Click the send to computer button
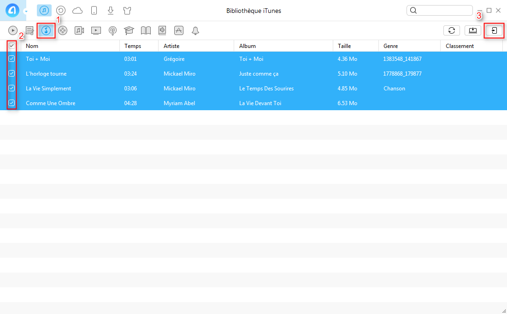Viewport: 507px width, 314px height. coord(473,30)
